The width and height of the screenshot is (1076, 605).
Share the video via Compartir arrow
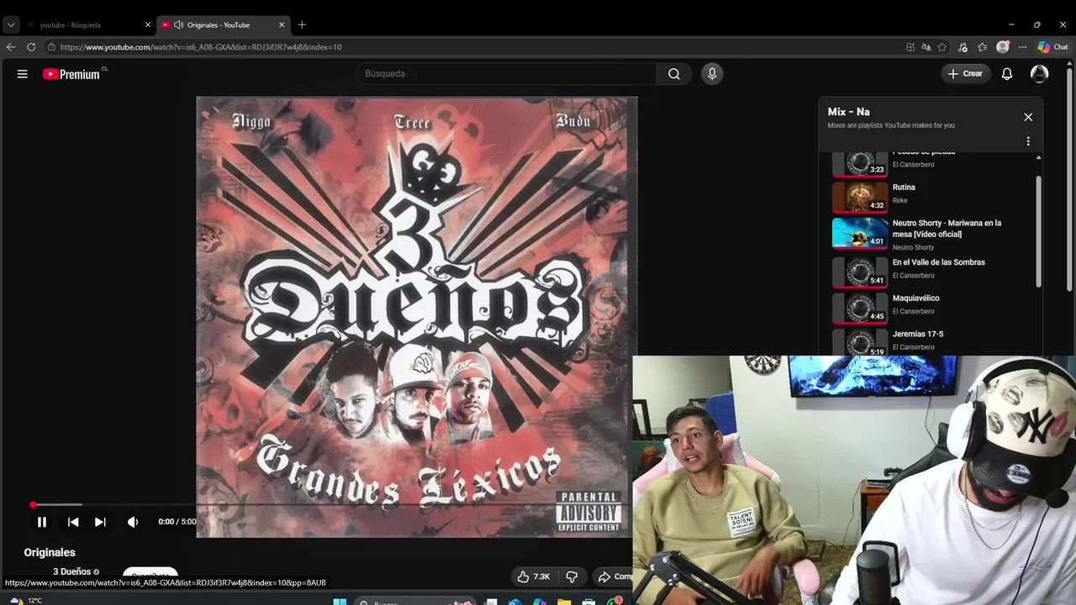[614, 576]
